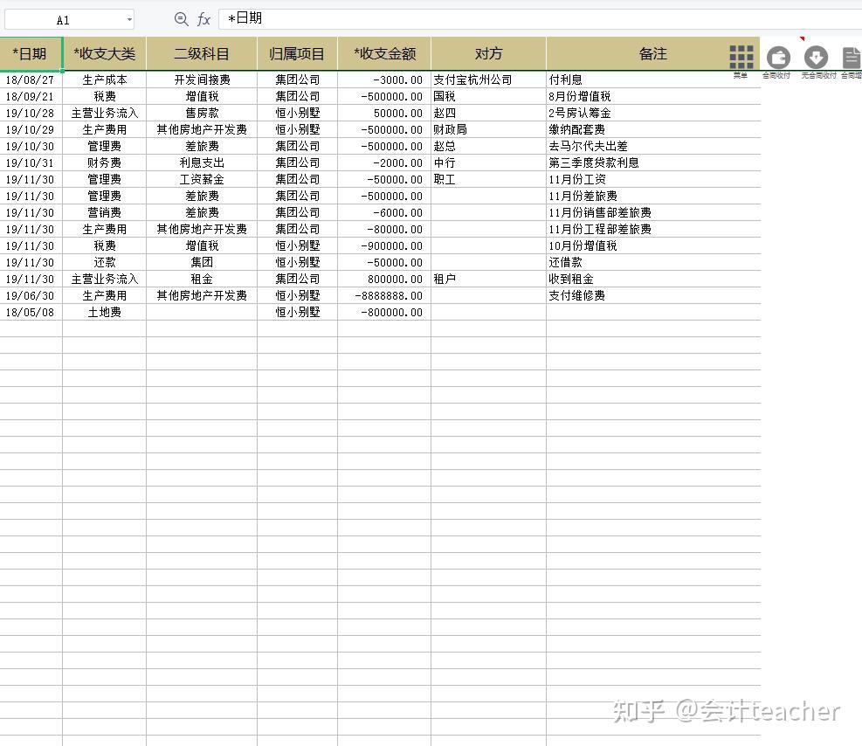Select the 土地费 category cell
This screenshot has height=746, width=862.
point(105,312)
